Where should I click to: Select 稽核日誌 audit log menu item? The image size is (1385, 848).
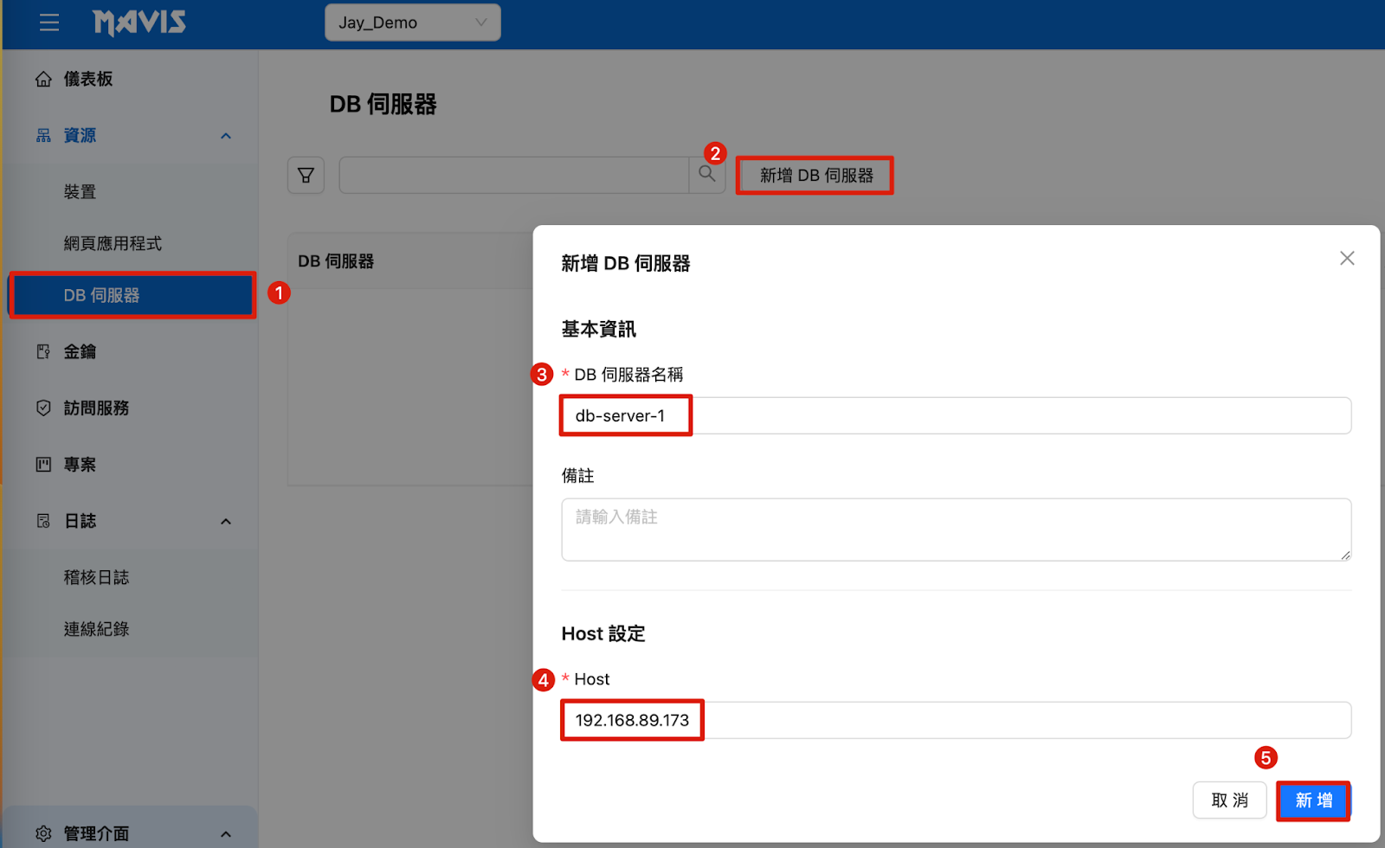coord(96,577)
